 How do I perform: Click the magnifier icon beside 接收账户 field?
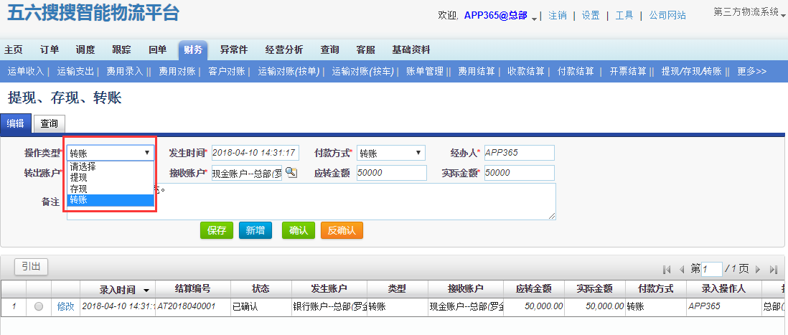(x=291, y=173)
